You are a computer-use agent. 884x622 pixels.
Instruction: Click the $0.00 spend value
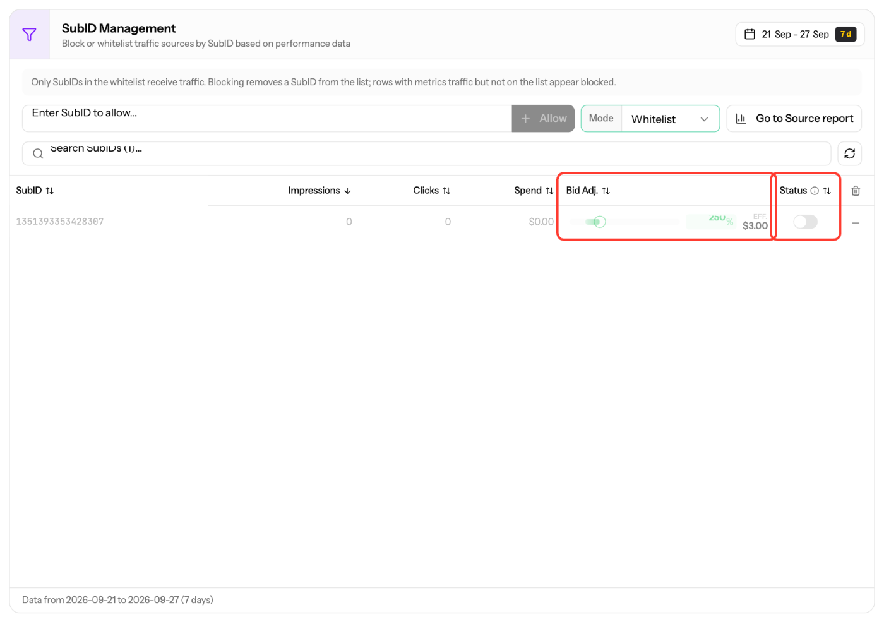541,222
